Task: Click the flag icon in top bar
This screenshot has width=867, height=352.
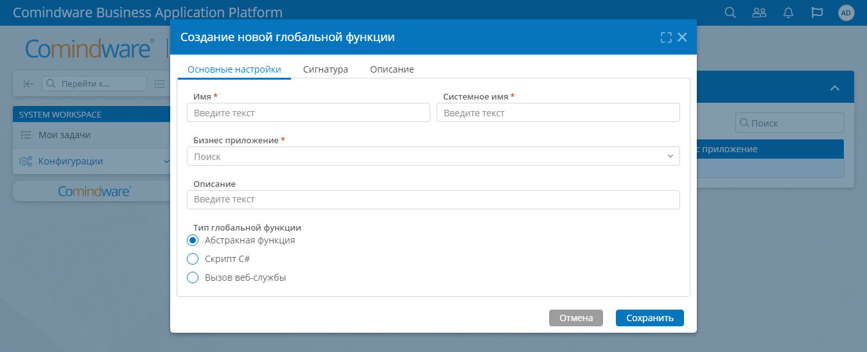Action: point(817,13)
